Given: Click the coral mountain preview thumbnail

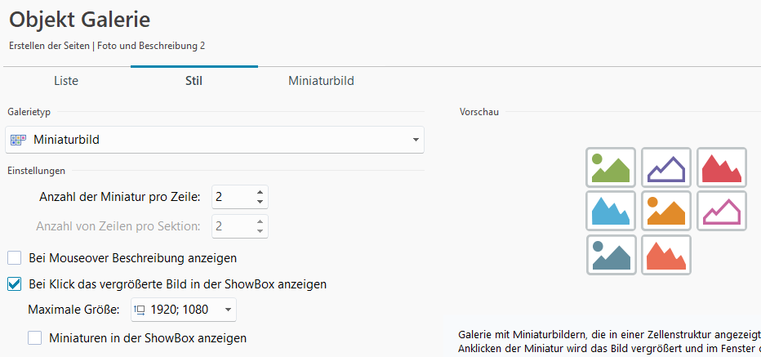Looking at the screenshot, I should tap(666, 255).
